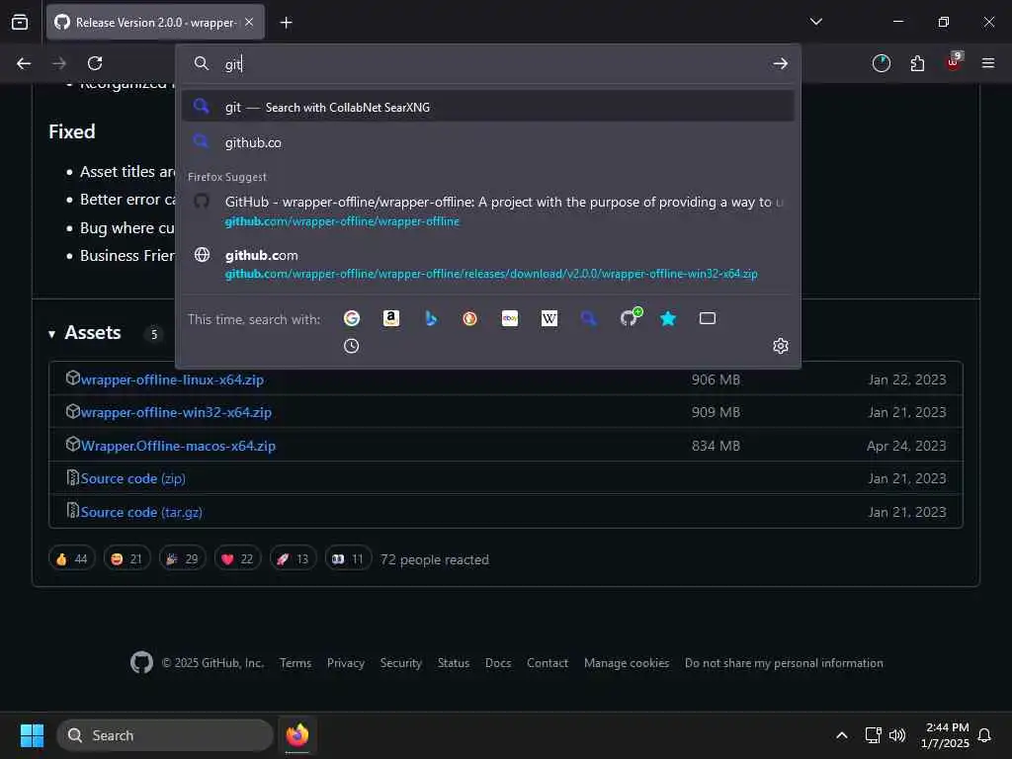Click the rocket reaction 13

click(293, 559)
